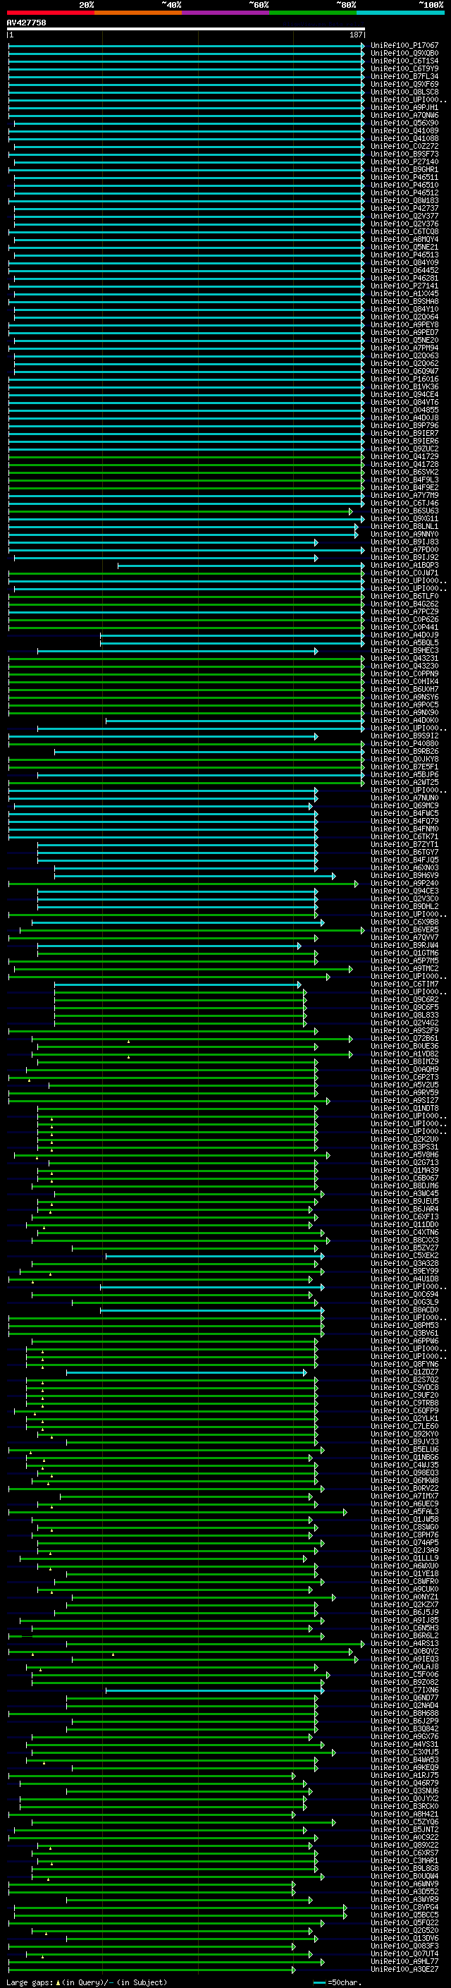This screenshot has height=1988, width=451.
Task: Open hit UniRef100_B4G262
Action: tap(404, 604)
